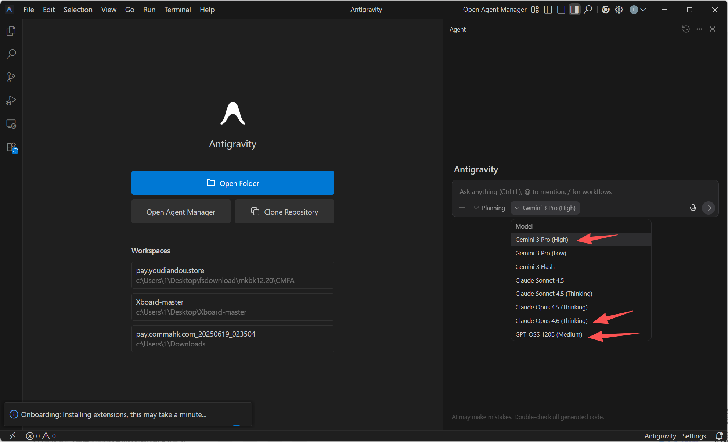Click the past conversations history icon

[686, 29]
